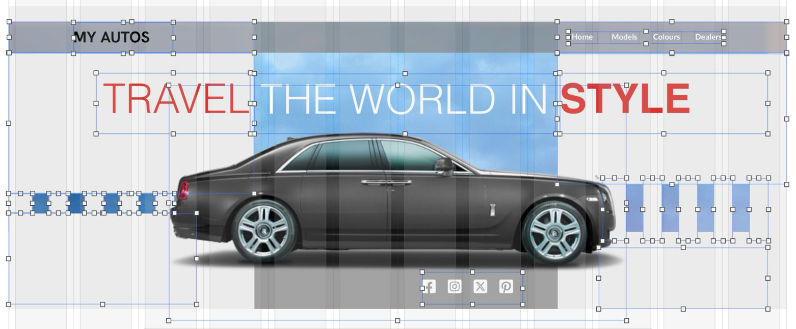Screen dimensions: 796x329
Task: Select the first blue square on left
Action: point(40,203)
